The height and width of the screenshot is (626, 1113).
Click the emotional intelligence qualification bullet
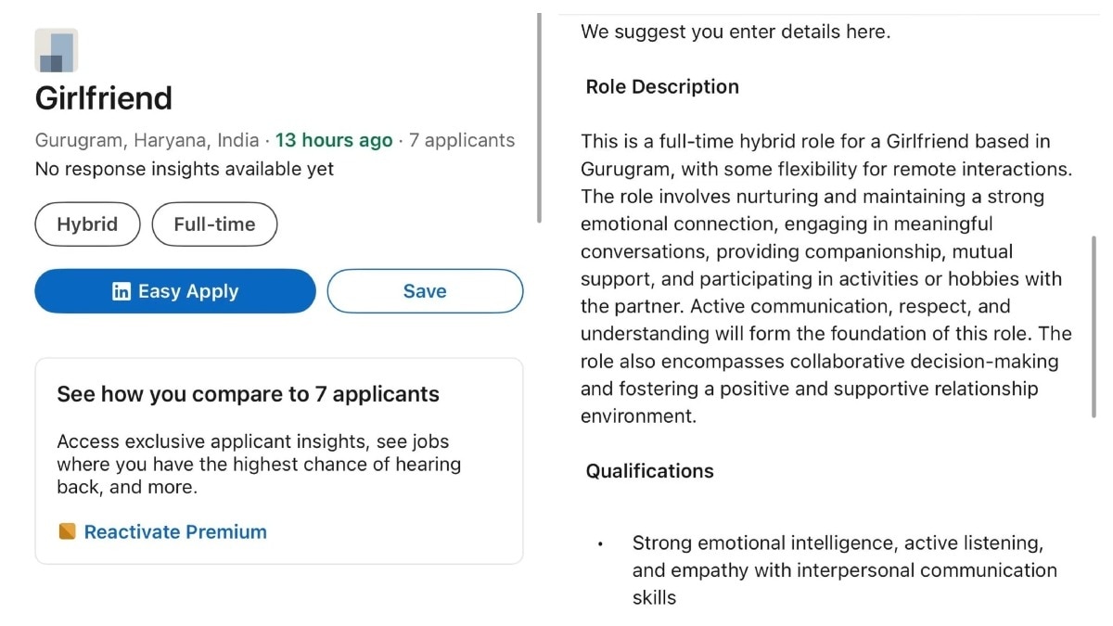pos(844,569)
